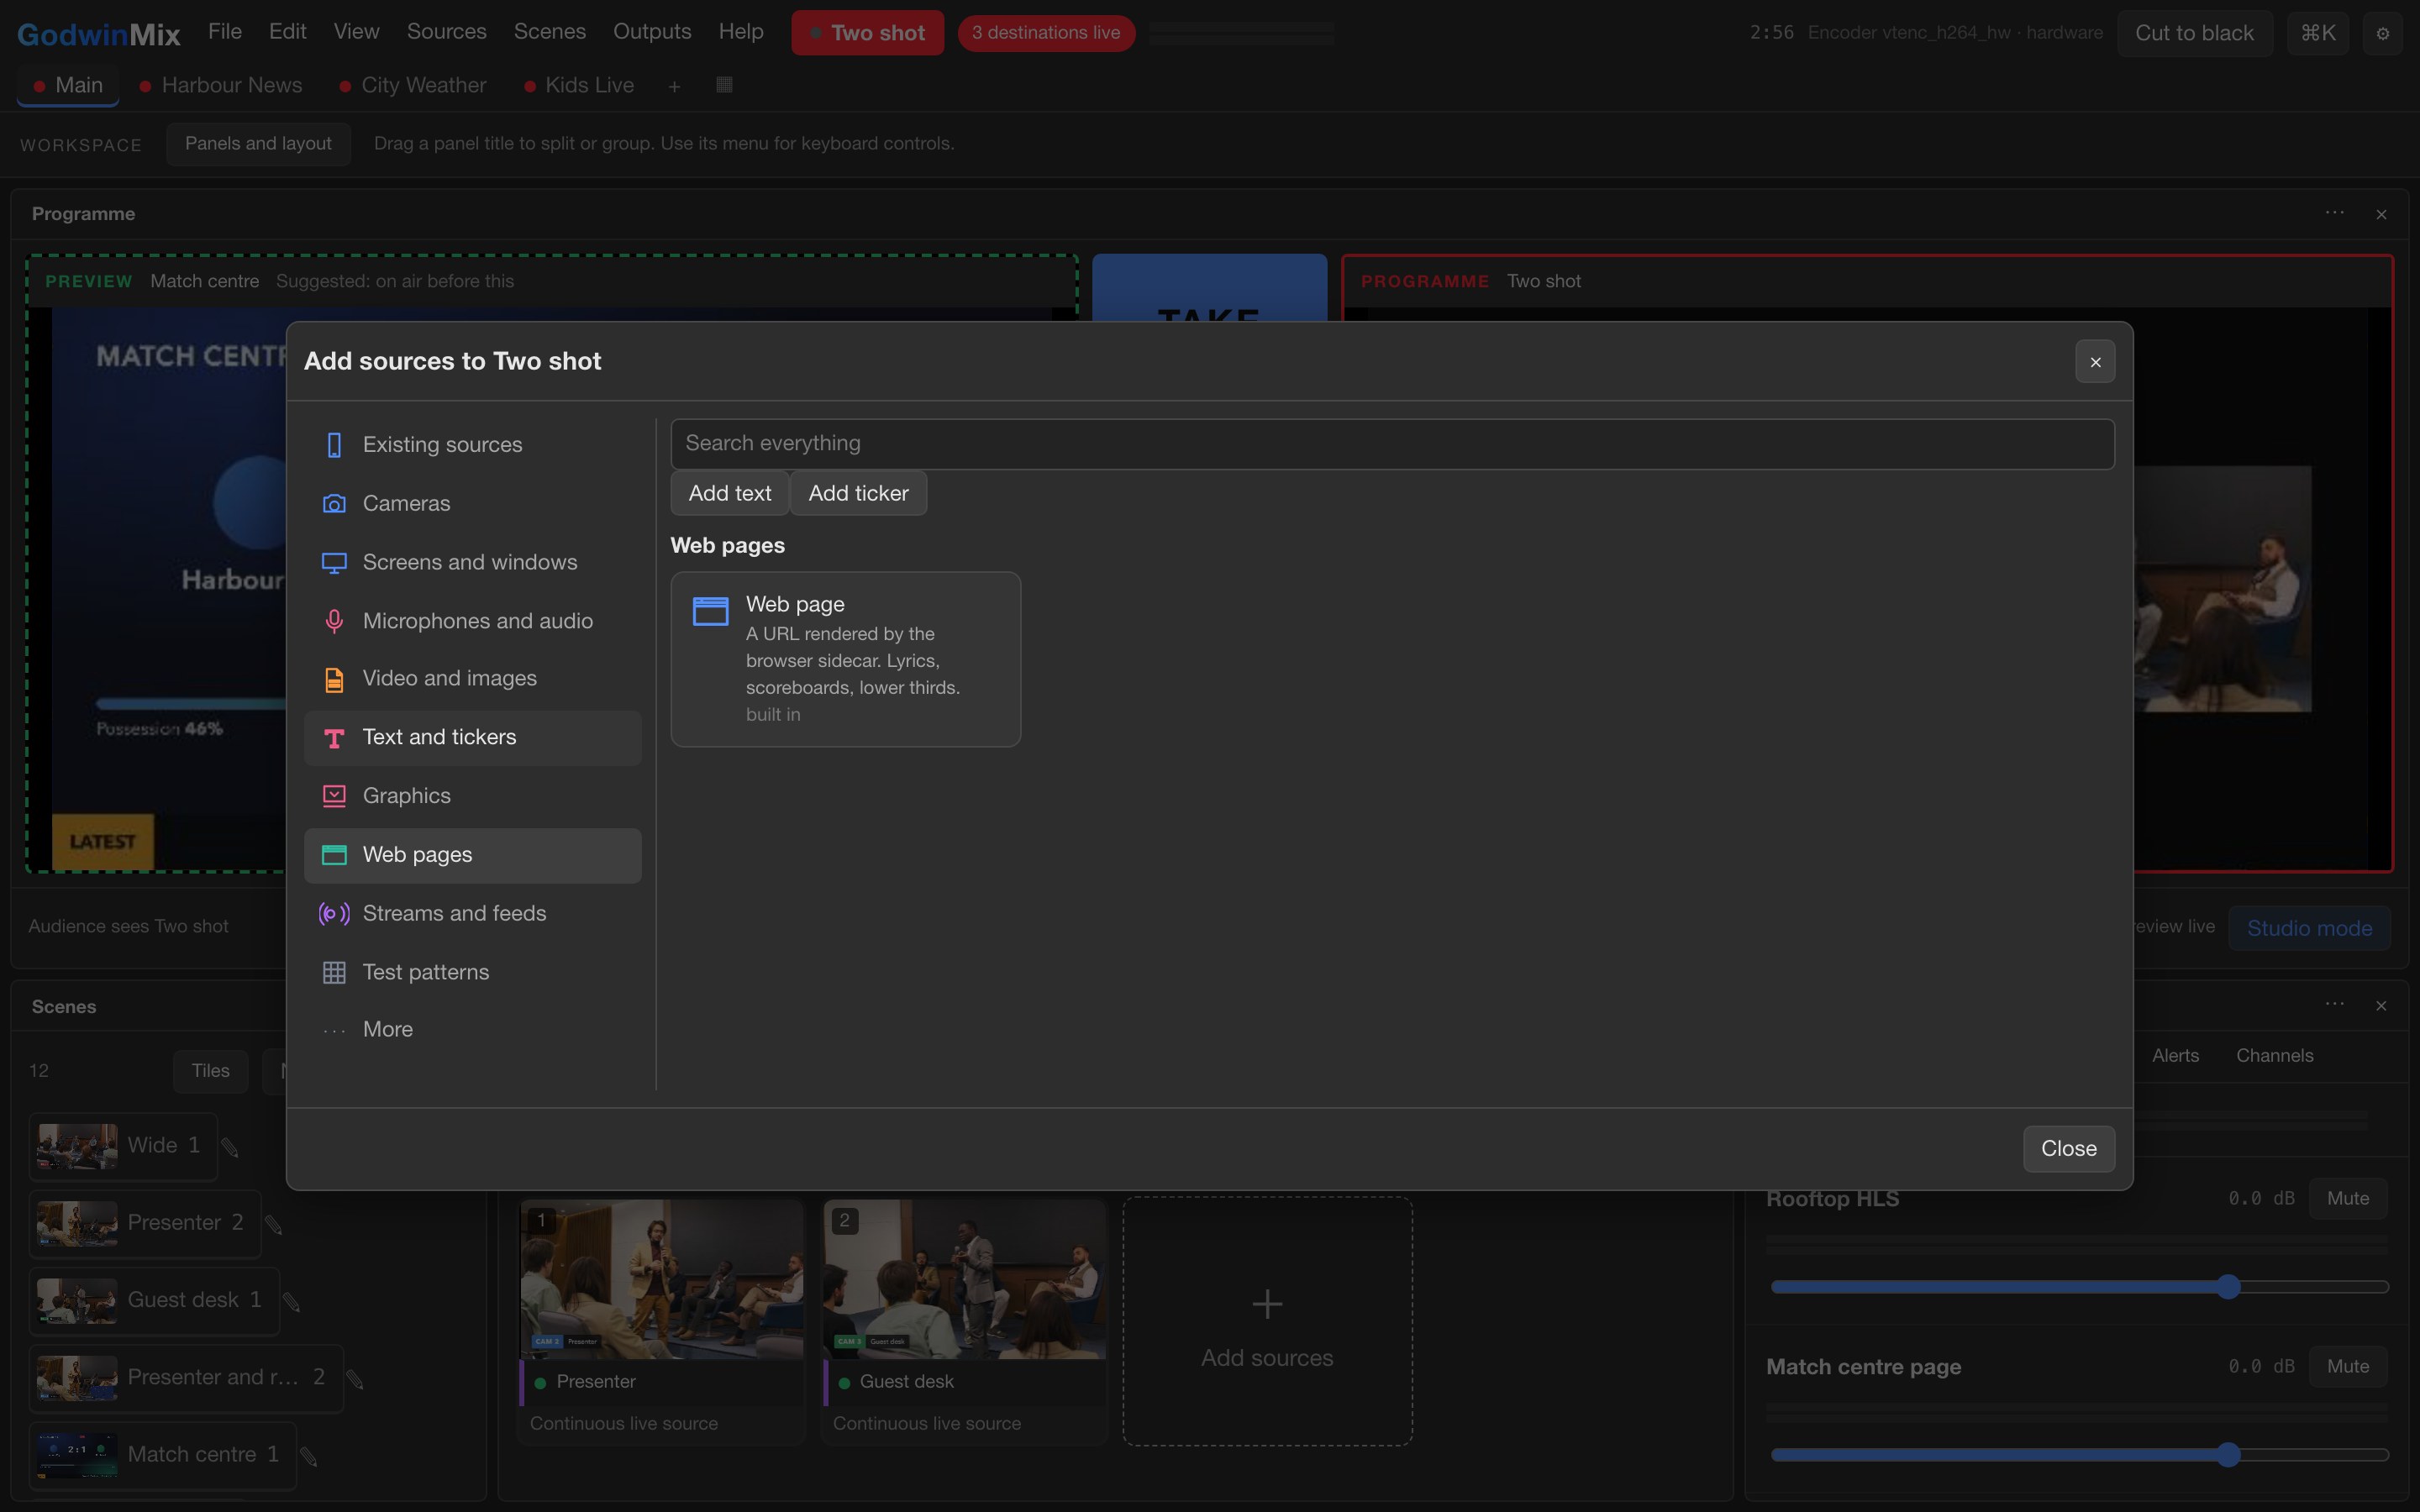The image size is (2420, 1512).
Task: Click the Add text button
Action: point(729,494)
